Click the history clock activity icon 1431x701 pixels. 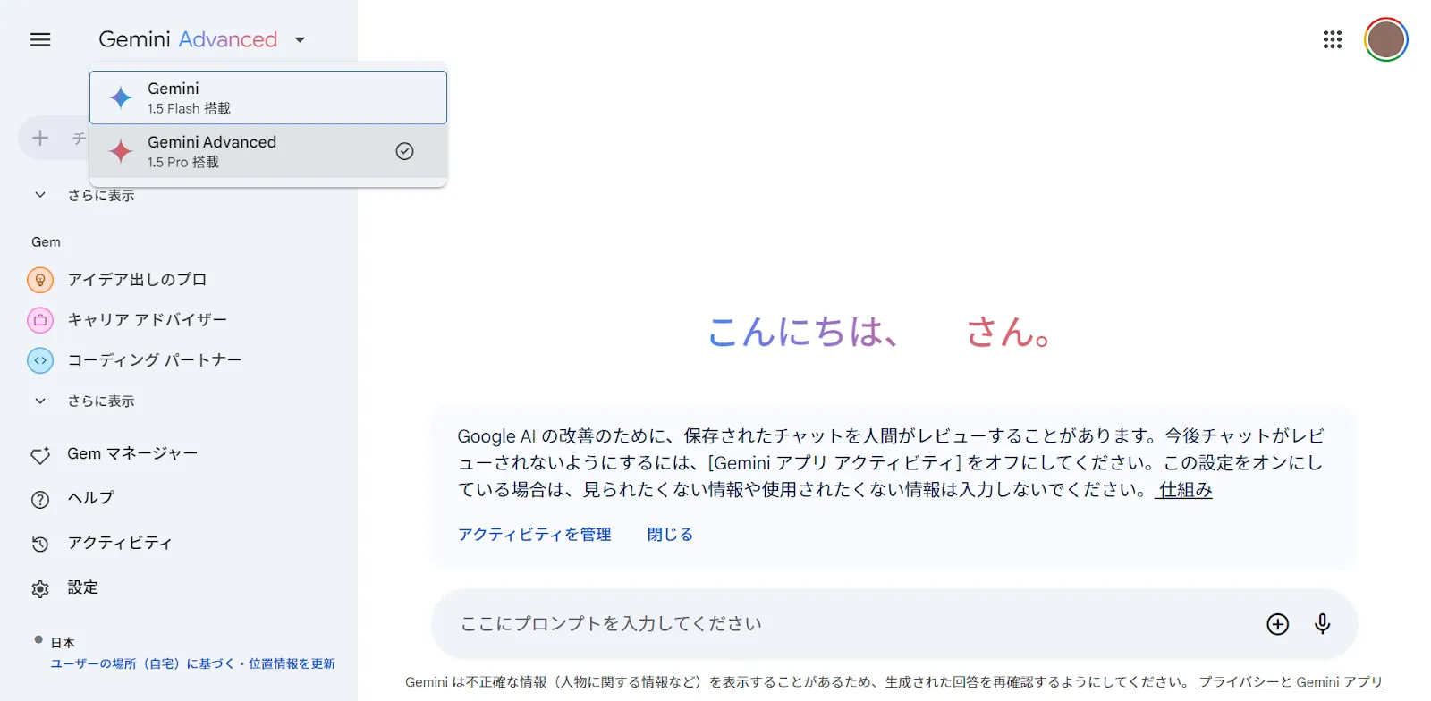(x=40, y=544)
